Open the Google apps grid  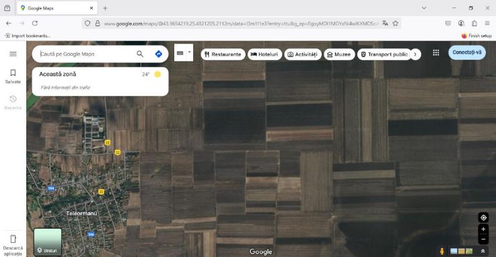pos(436,52)
